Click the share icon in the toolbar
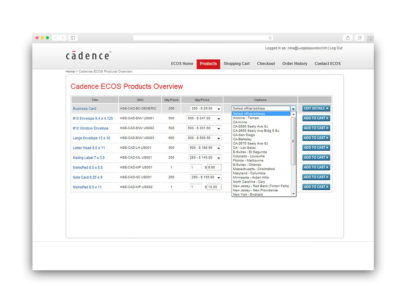The height and width of the screenshot is (306, 408). click(x=347, y=38)
